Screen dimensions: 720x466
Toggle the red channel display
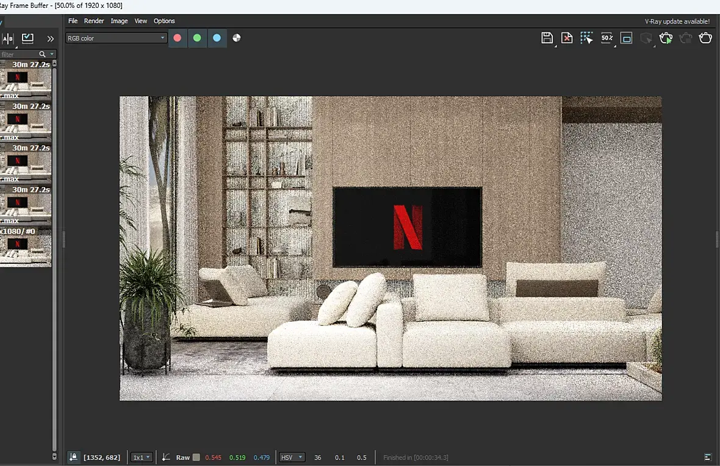click(x=178, y=38)
